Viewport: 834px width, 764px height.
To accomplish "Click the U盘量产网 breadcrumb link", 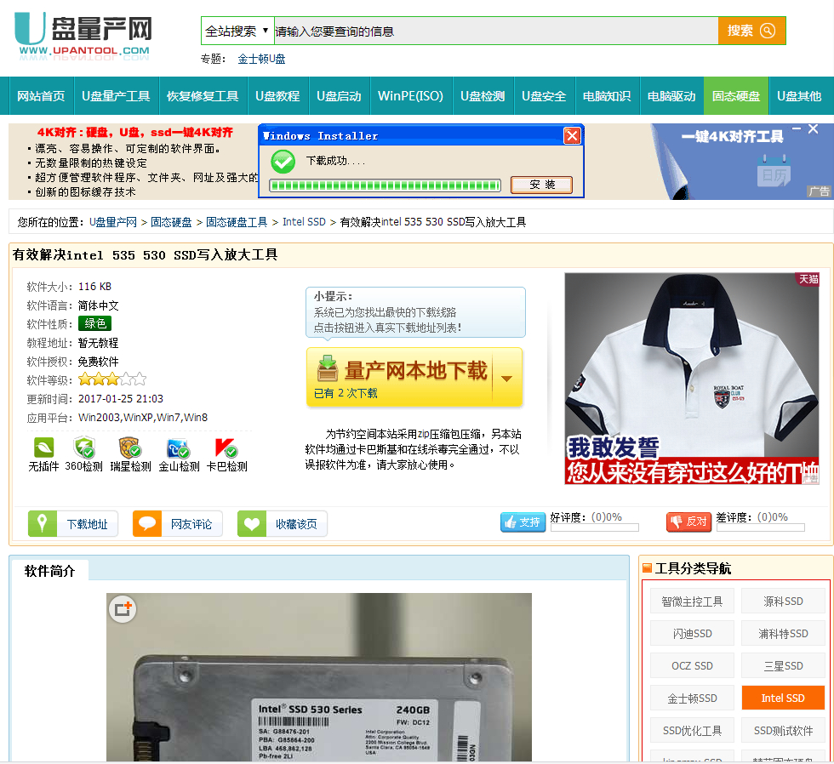I will pyautogui.click(x=112, y=222).
